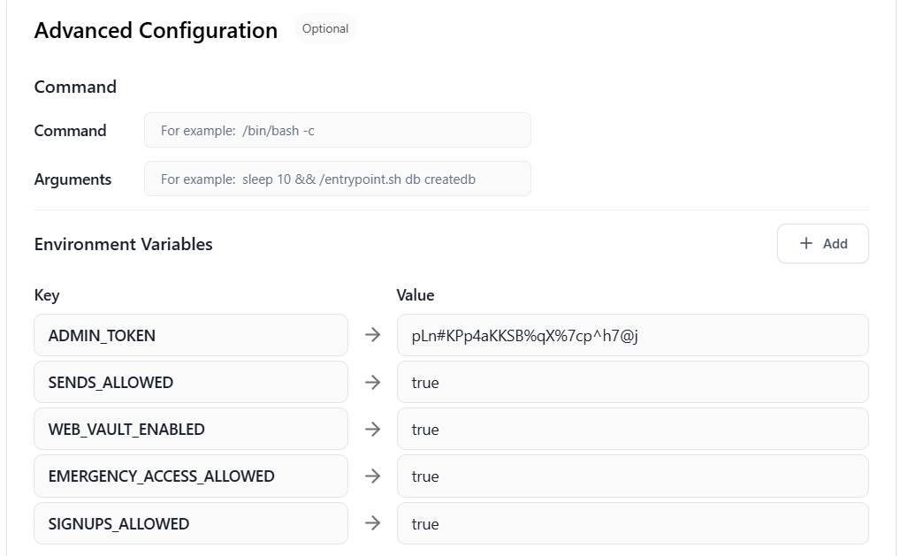Focus the Command input field

(338, 130)
